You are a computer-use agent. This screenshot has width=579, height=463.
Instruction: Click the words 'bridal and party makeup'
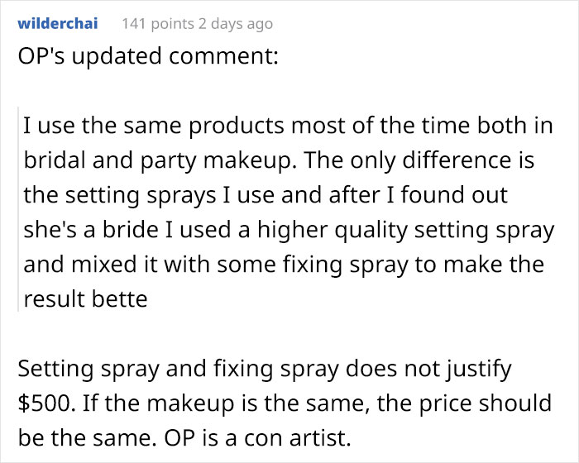[157, 161]
